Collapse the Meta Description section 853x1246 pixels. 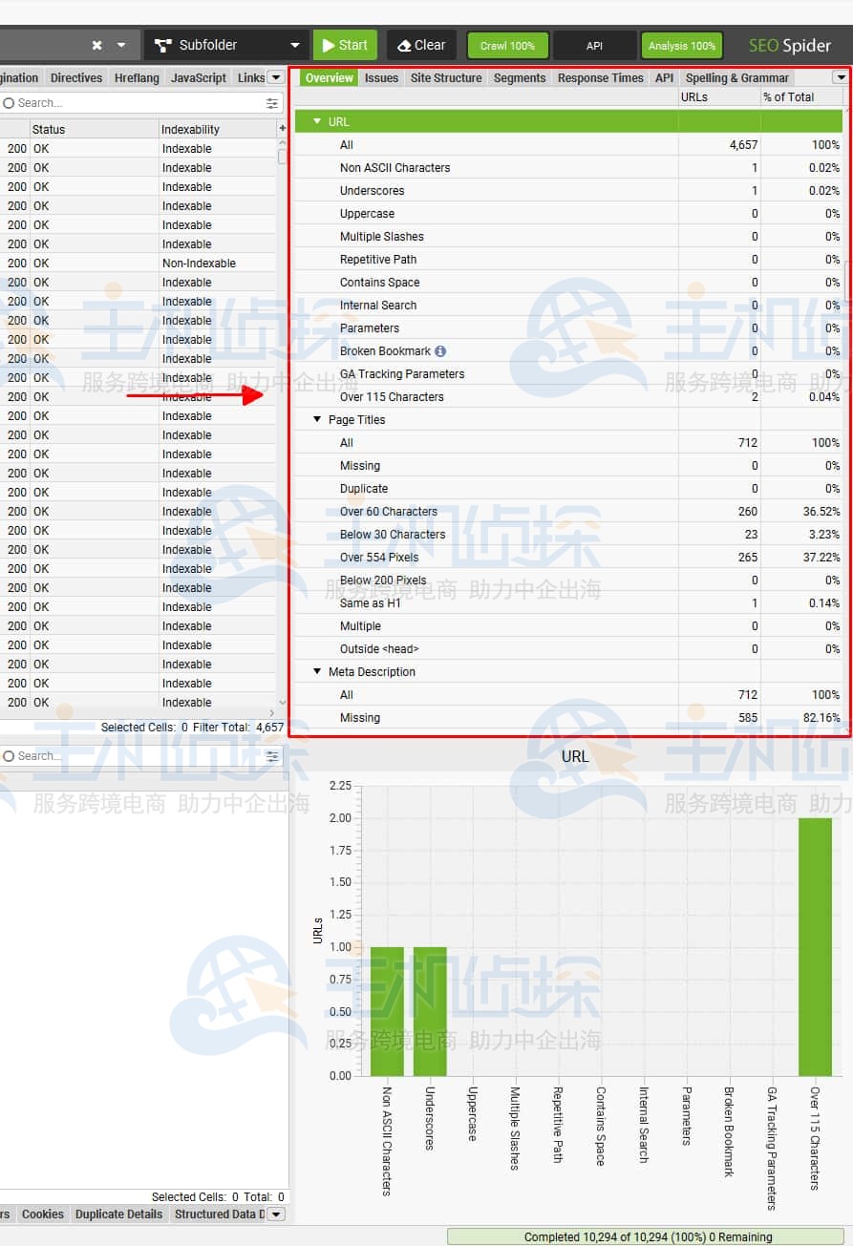tap(317, 671)
